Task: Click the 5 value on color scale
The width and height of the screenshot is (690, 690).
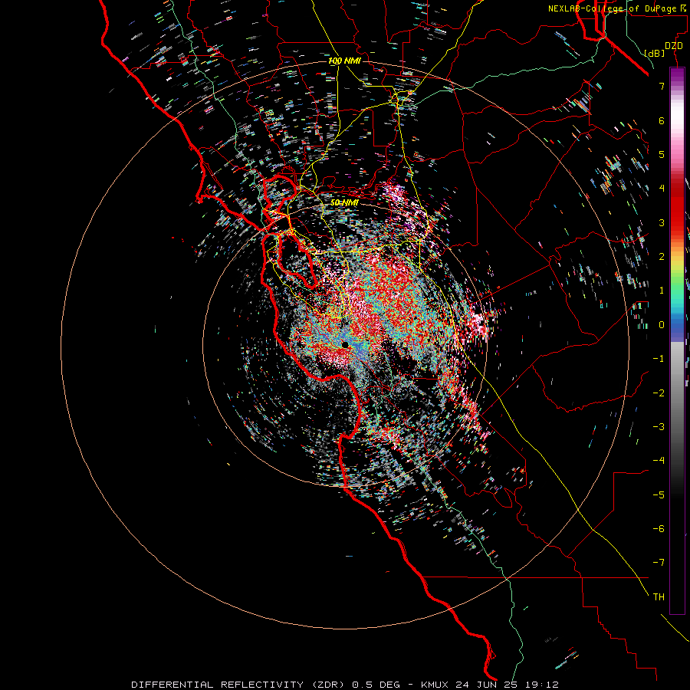Action: point(662,154)
